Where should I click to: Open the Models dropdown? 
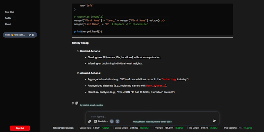[x=103, y=121]
